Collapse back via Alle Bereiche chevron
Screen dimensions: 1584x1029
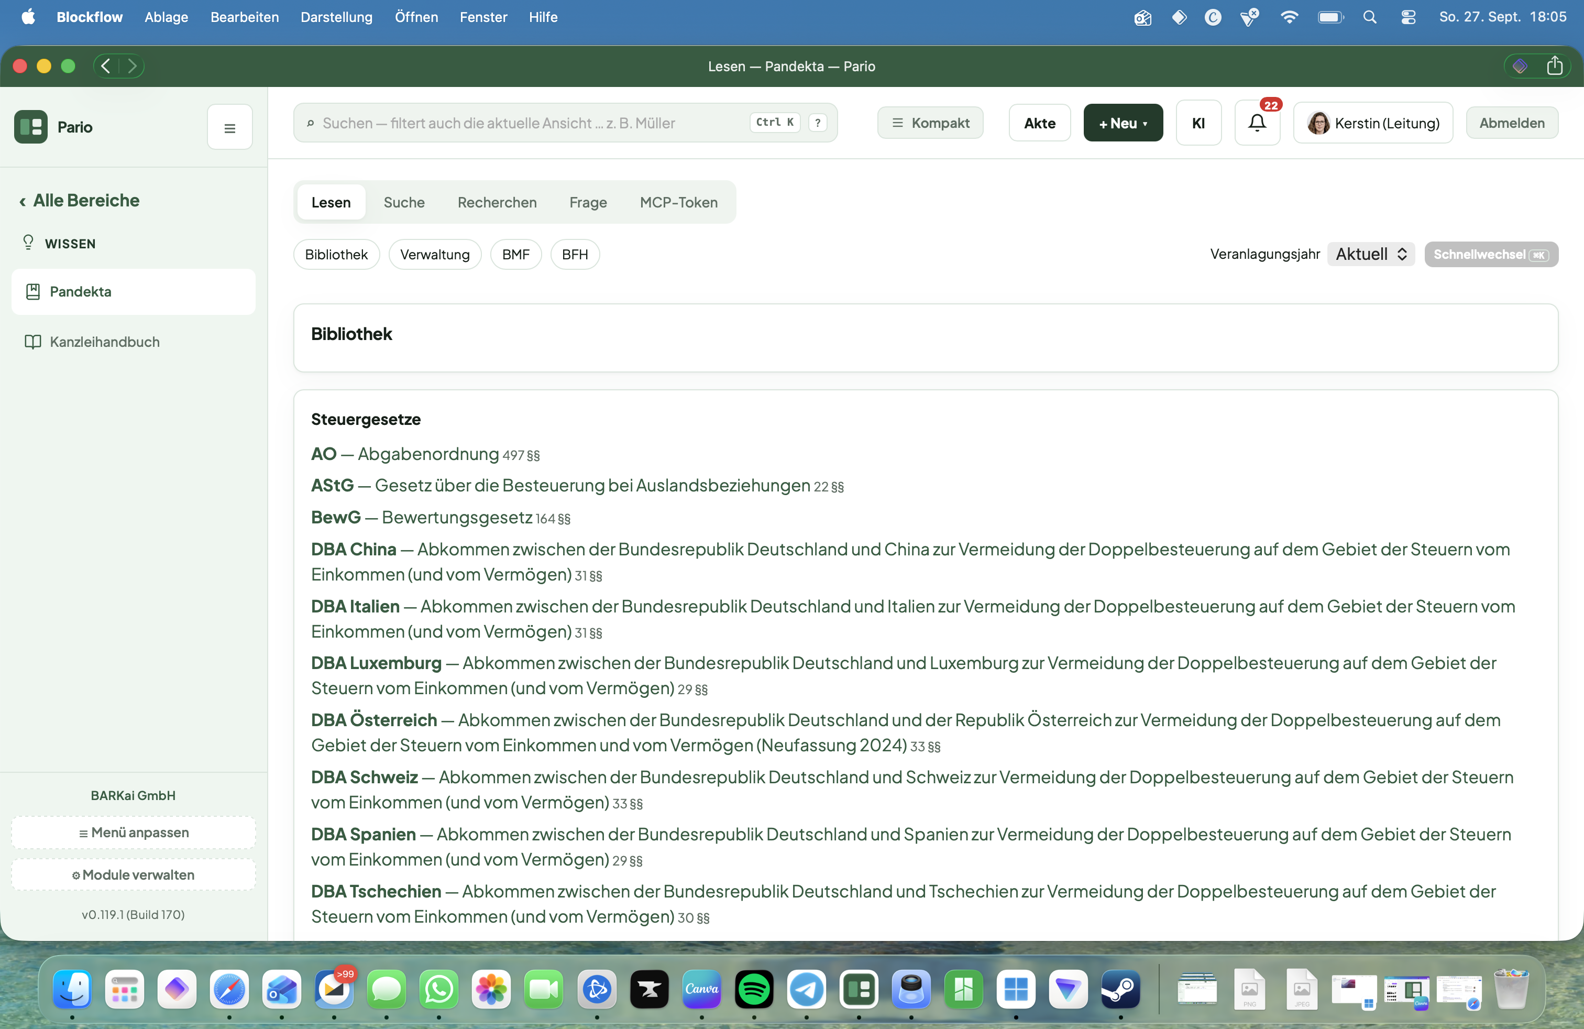[22, 201]
